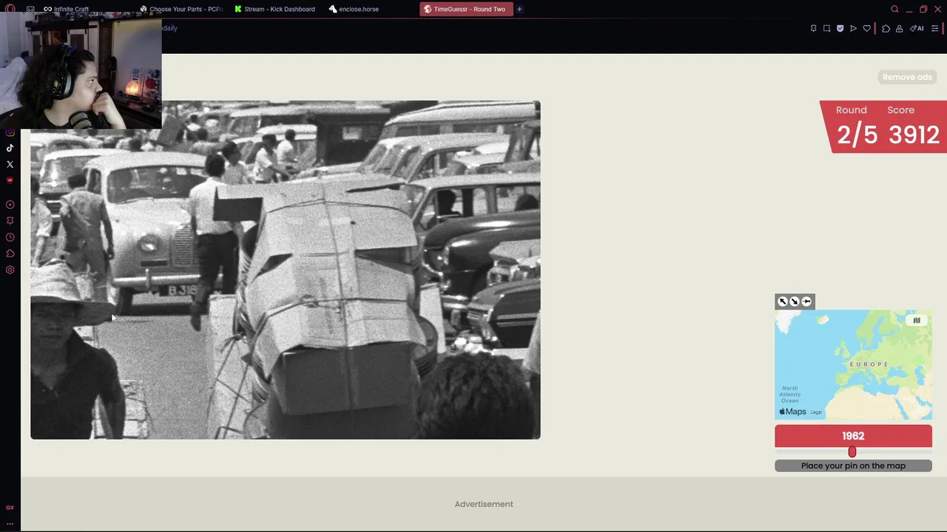The height and width of the screenshot is (532, 947).
Task: Click Place your pin on the map button
Action: [853, 465]
